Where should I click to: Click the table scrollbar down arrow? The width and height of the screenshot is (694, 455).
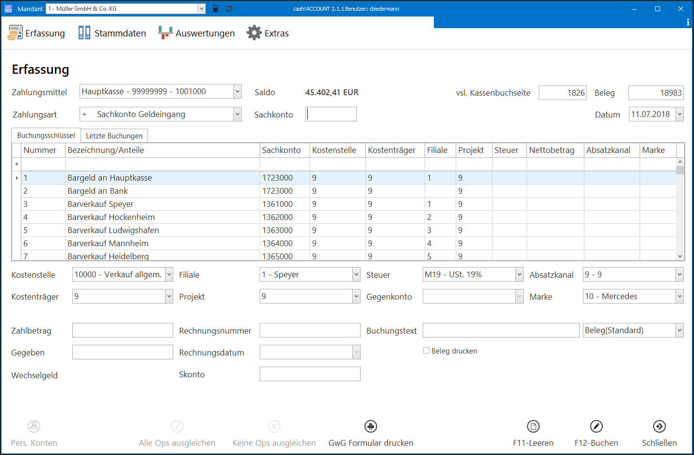(680, 256)
